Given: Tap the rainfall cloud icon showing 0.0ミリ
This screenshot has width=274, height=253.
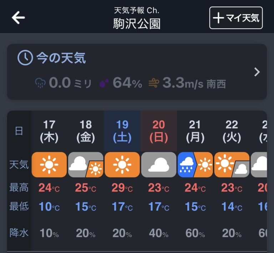Looking at the screenshot, I should tap(40, 83).
